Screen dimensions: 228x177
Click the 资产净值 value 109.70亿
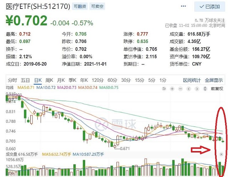[201, 57]
